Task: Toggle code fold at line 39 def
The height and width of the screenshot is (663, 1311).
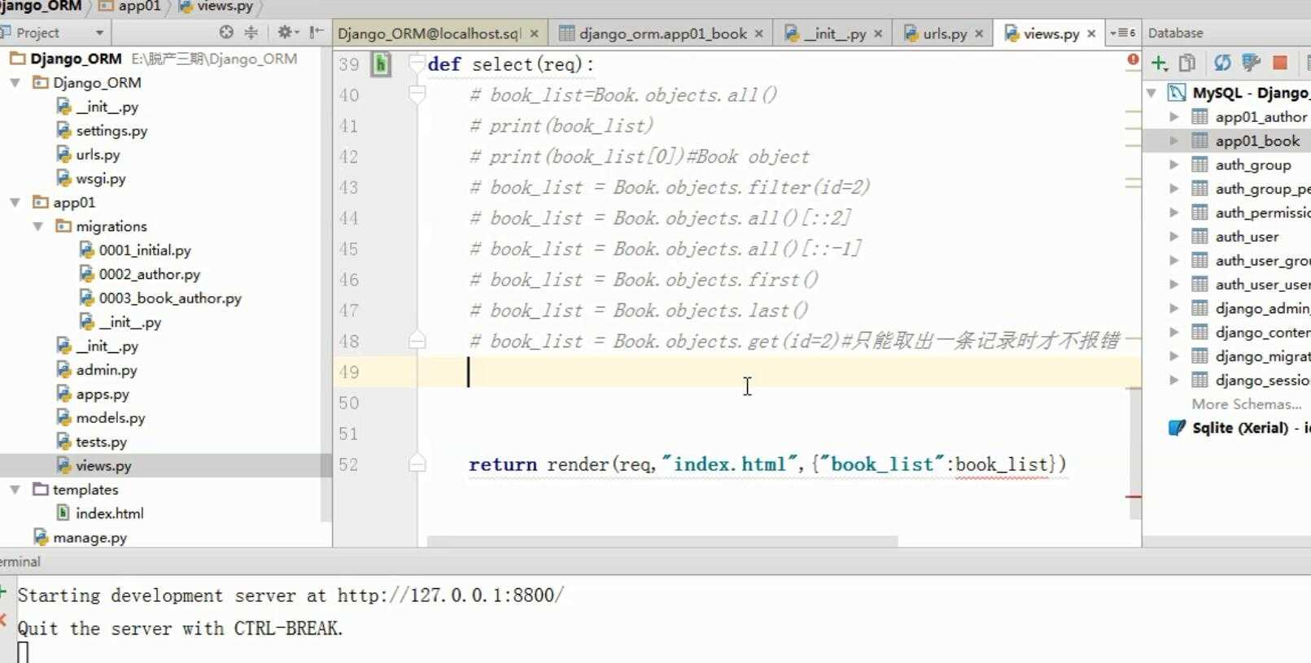Action: pos(417,64)
